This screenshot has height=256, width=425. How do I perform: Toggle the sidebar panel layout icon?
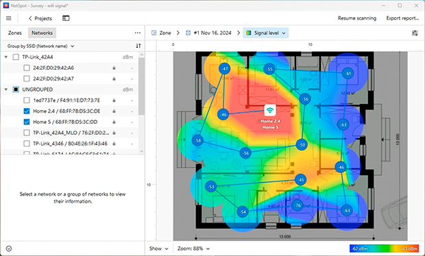[66, 18]
